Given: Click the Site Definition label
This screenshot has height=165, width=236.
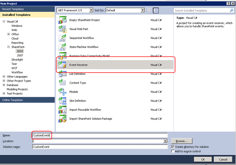Looking at the screenshot, I should (78, 101).
